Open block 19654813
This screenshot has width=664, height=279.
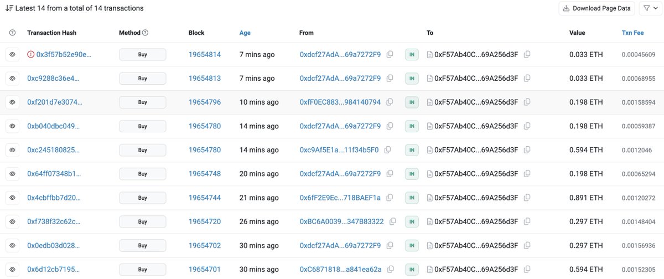205,78
